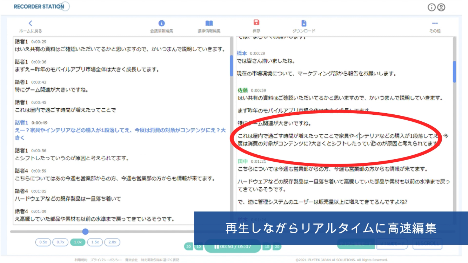
Task: Select the 話者1 0:00:43 speaker label
Action: coord(21,82)
